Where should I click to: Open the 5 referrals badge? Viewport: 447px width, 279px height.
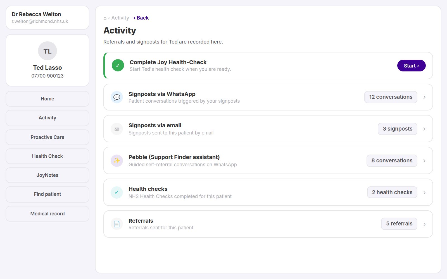(399, 224)
